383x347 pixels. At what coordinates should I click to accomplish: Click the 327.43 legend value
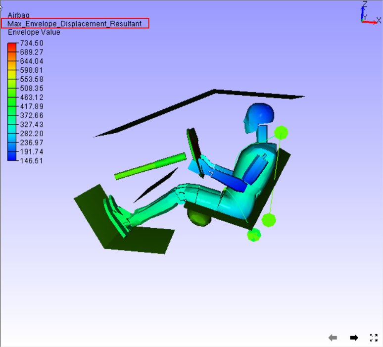click(32, 124)
